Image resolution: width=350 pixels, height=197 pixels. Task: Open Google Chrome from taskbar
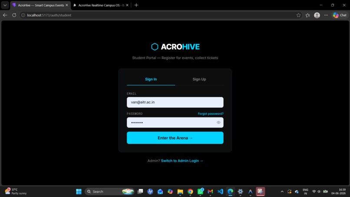pos(190,192)
